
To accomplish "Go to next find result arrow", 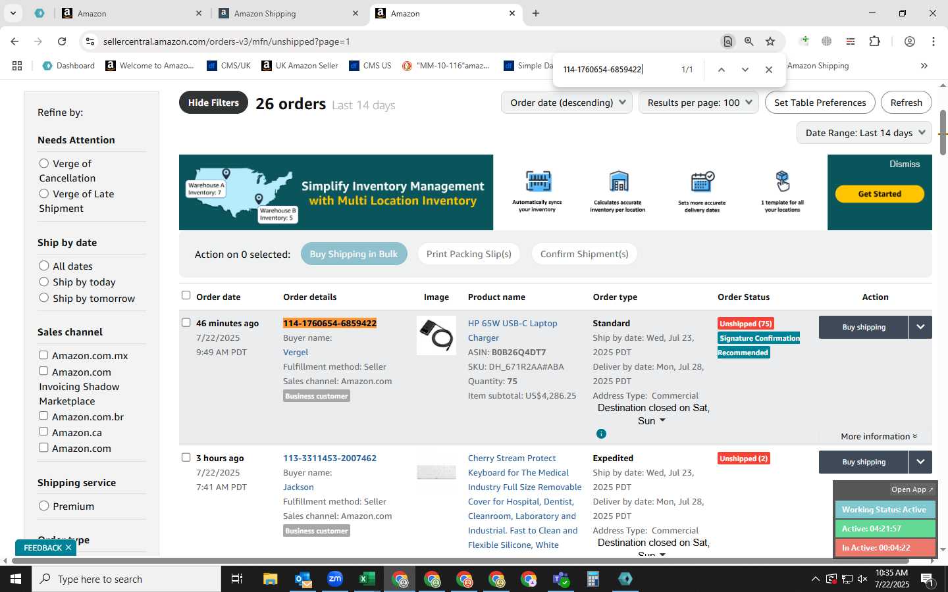I will point(745,70).
